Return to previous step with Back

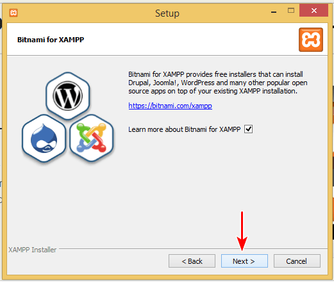tap(192, 261)
